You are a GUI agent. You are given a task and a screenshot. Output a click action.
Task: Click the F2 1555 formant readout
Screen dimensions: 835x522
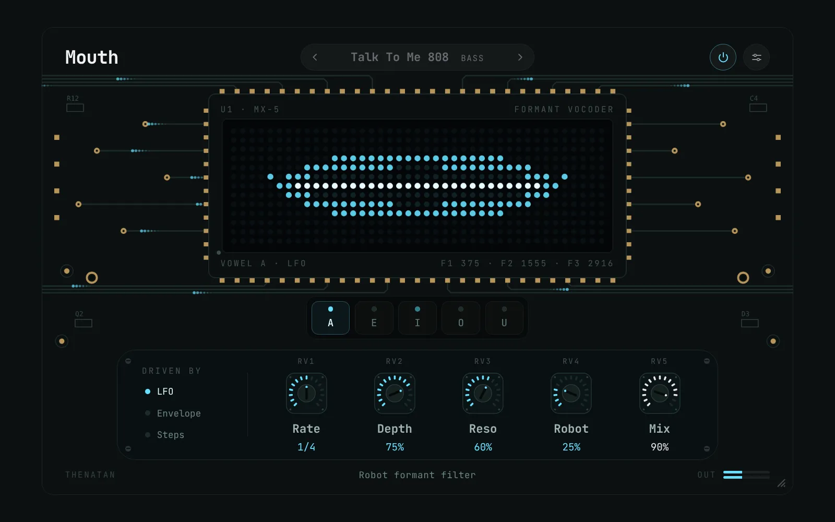point(523,264)
